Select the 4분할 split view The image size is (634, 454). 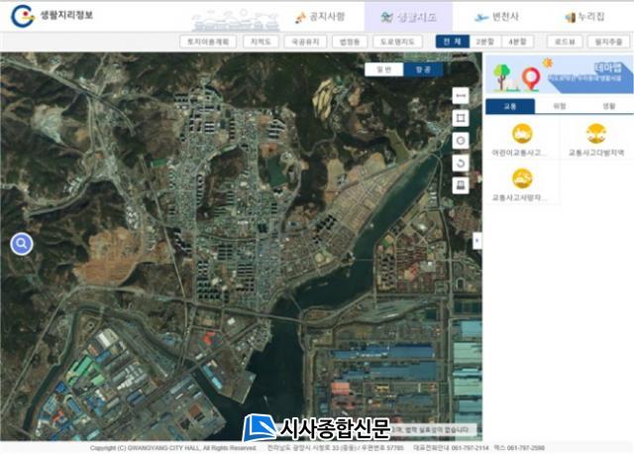[517, 43]
